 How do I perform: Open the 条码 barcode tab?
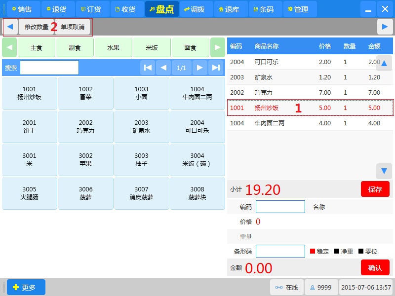click(x=266, y=9)
